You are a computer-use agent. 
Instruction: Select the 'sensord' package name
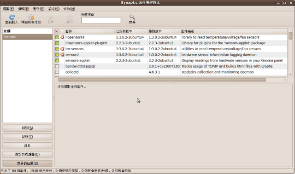point(72,55)
